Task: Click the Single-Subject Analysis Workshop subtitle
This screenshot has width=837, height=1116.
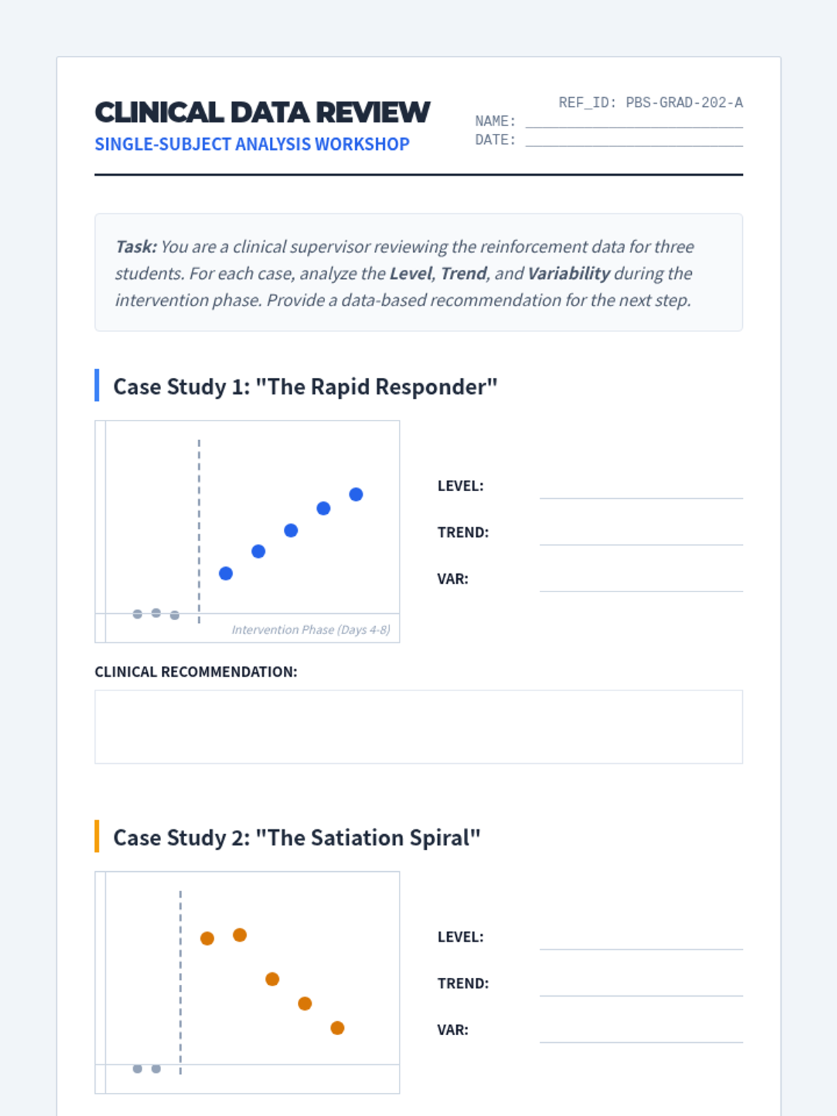Action: [252, 144]
